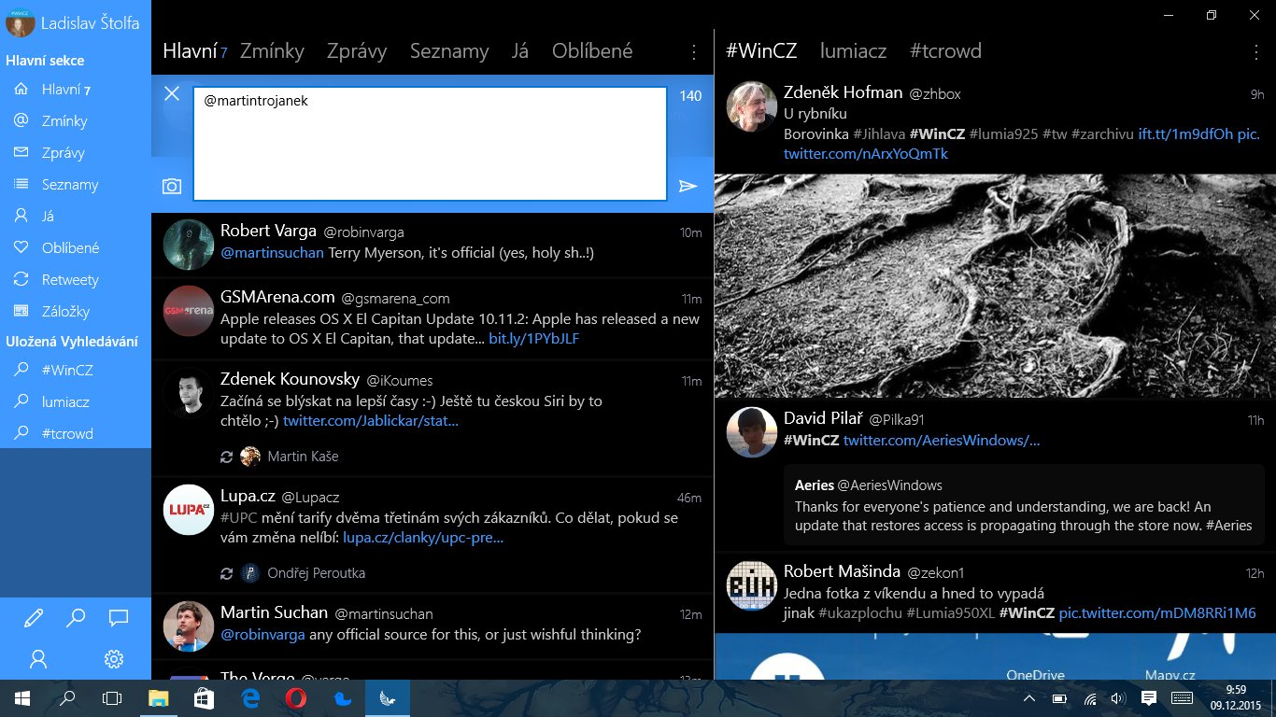Open Windows Store from the taskbar

click(204, 698)
